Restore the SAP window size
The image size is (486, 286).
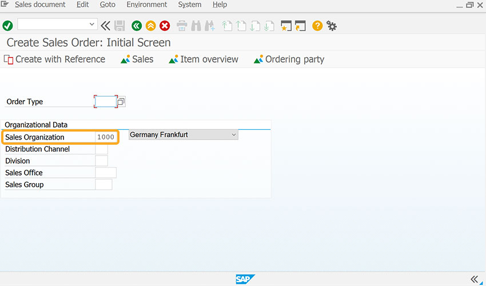click(470, 5)
